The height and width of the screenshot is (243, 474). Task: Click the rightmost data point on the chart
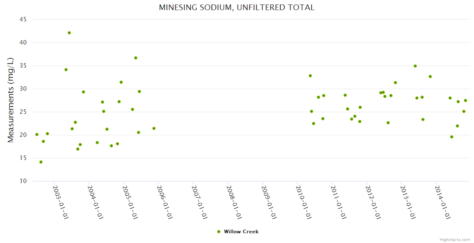[465, 100]
